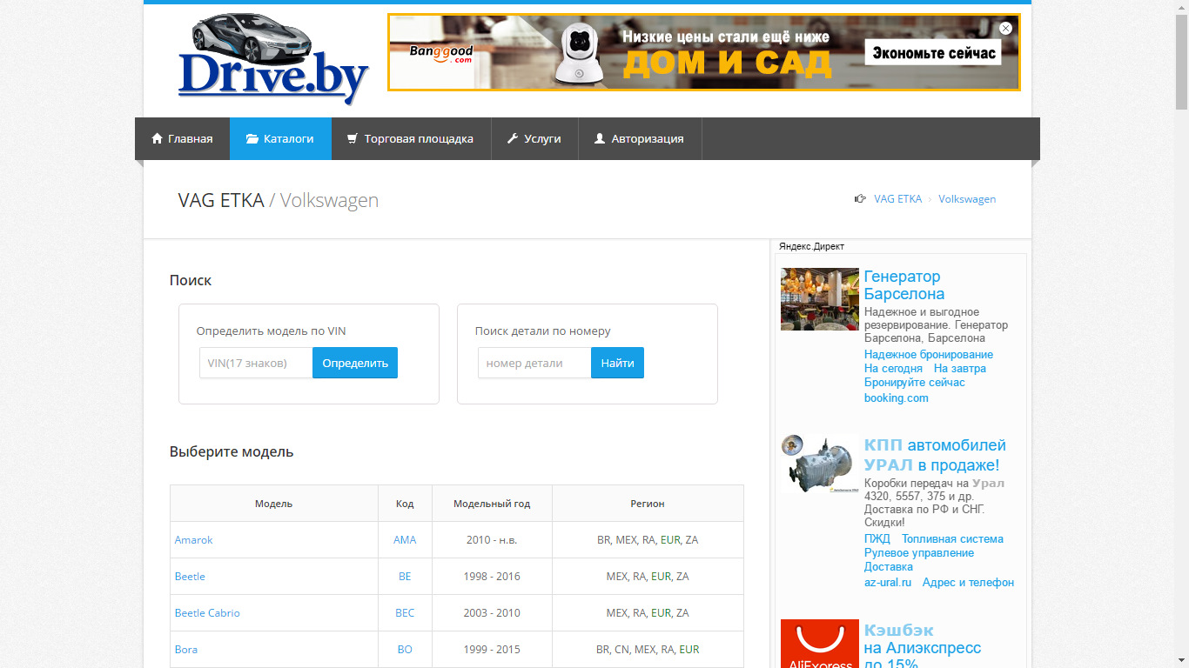1189x668 pixels.
Task: Click the wrench icon beside Услуги
Action: click(x=513, y=138)
